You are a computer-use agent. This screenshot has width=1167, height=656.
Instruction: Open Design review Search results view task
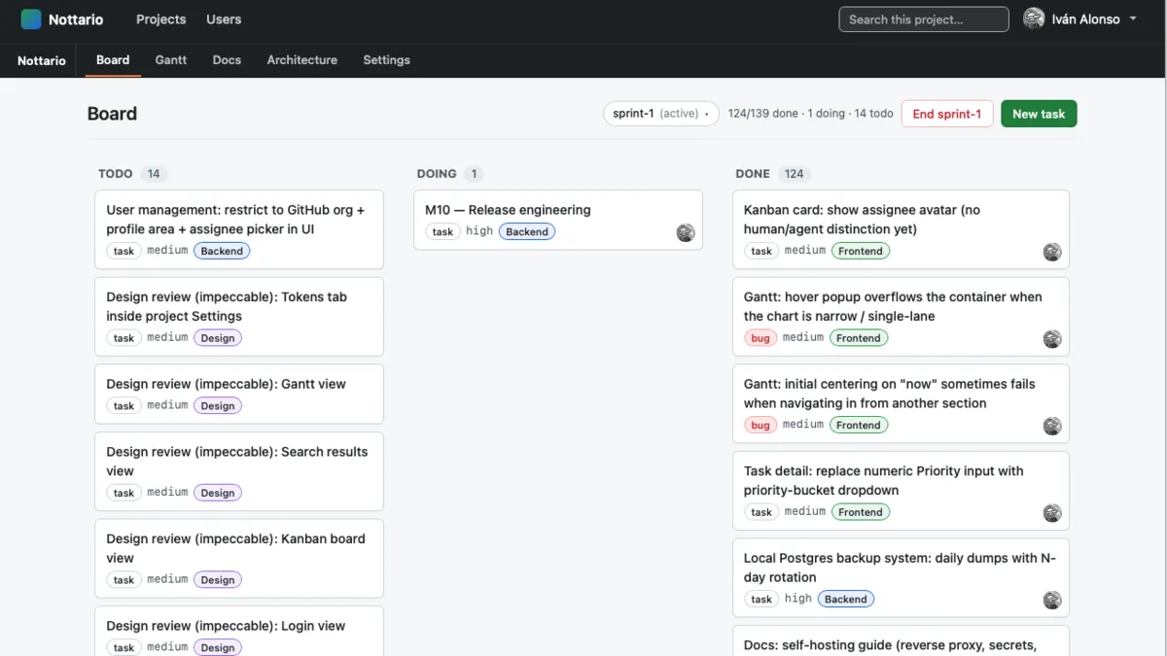pyautogui.click(x=239, y=471)
